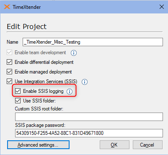Viewport: 168px width, 155px height.
Task: Disable the Enable SSIS logging checkbox
Action: [x=18, y=91]
